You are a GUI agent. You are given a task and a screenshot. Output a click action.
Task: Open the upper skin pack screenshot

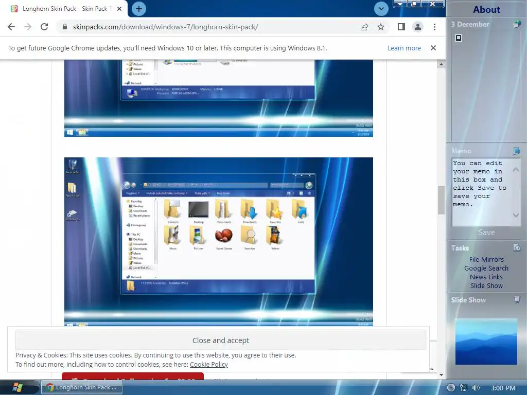pos(218,98)
